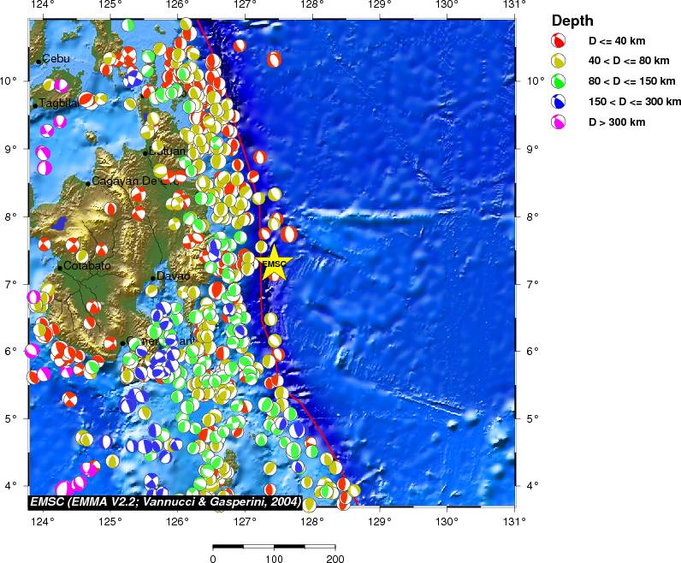Click the yellow EMSC star epicenter marker
The height and width of the screenshot is (563, 681).
point(274,264)
